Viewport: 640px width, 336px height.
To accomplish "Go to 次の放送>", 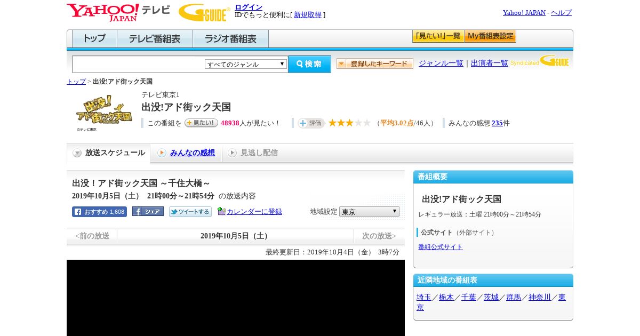I will [x=379, y=236].
